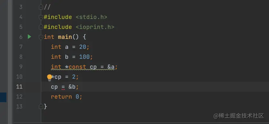Toggle breakpoint at line 12 gutter
This screenshot has width=269, height=124.
(19, 97)
